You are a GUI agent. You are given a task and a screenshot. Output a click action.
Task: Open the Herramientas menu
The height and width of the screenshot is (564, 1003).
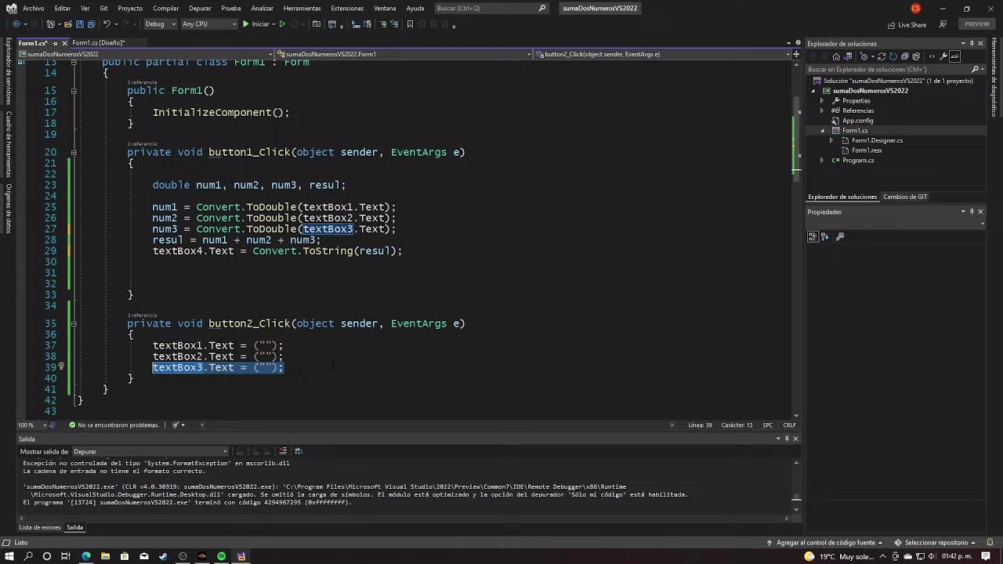(302, 8)
